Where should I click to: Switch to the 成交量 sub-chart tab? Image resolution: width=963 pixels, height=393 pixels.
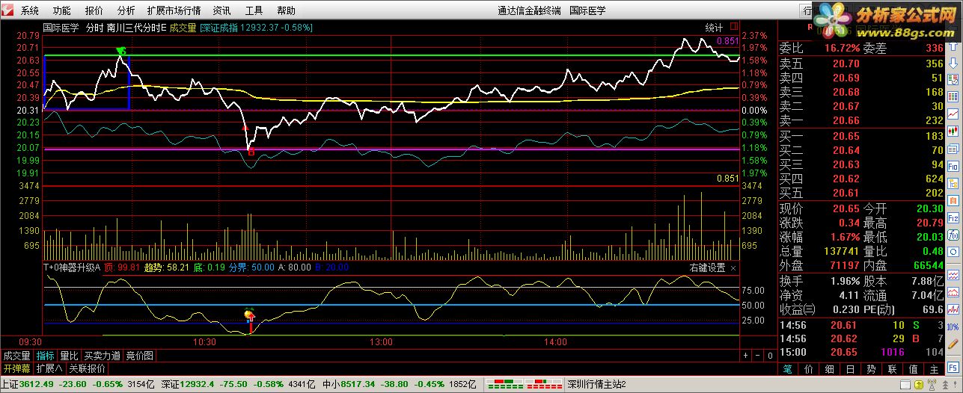pos(16,356)
